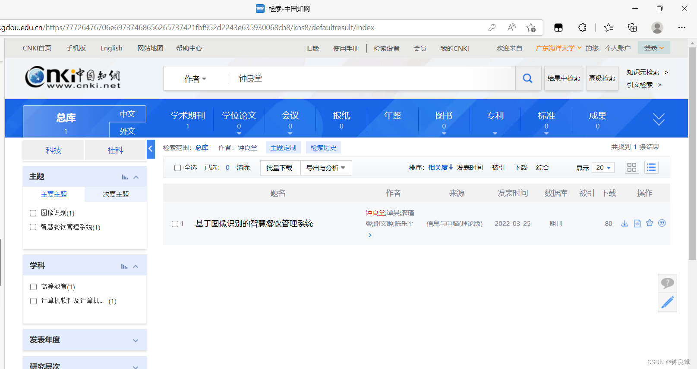This screenshot has height=369, width=697.
Task: Click the quote citation icon
Action: 662,223
